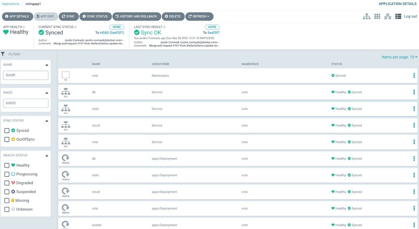Open SYNC STATUS

point(95,16)
